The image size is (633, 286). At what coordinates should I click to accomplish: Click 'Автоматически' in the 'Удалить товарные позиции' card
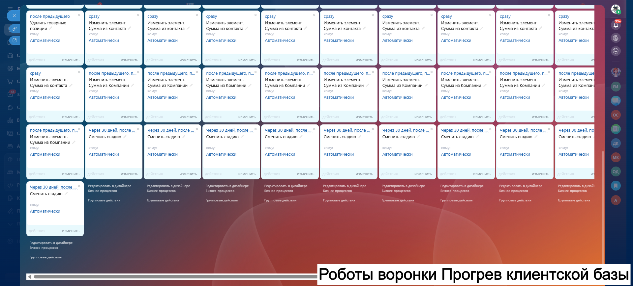click(45, 40)
